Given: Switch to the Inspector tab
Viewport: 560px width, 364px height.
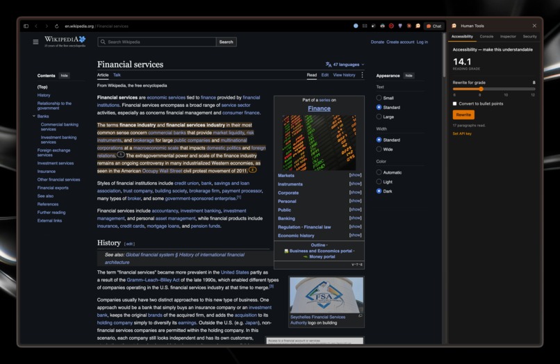Looking at the screenshot, I should pyautogui.click(x=508, y=36).
